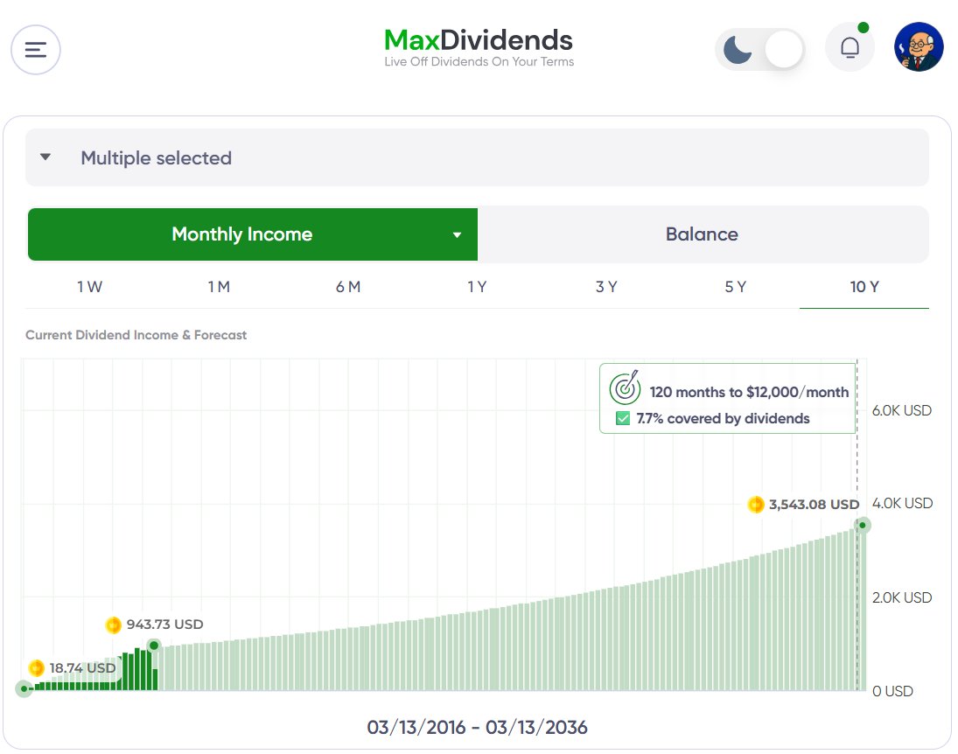Select the 3 Y time range
The height and width of the screenshot is (754, 958).
[x=606, y=287]
